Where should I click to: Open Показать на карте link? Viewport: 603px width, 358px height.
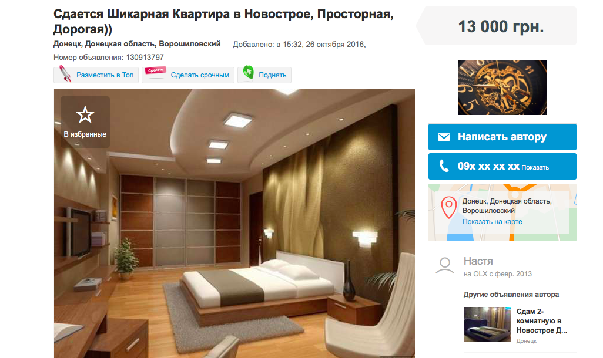click(x=493, y=222)
